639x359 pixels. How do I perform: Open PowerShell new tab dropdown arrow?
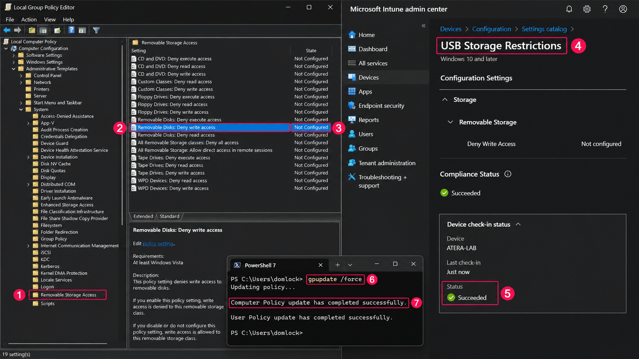pyautogui.click(x=350, y=265)
